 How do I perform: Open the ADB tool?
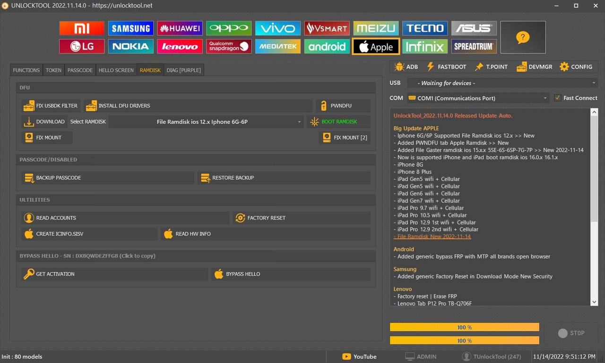coord(406,67)
